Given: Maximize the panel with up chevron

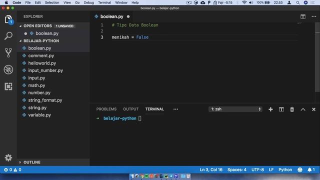Looking at the screenshot, I should tap(303, 109).
